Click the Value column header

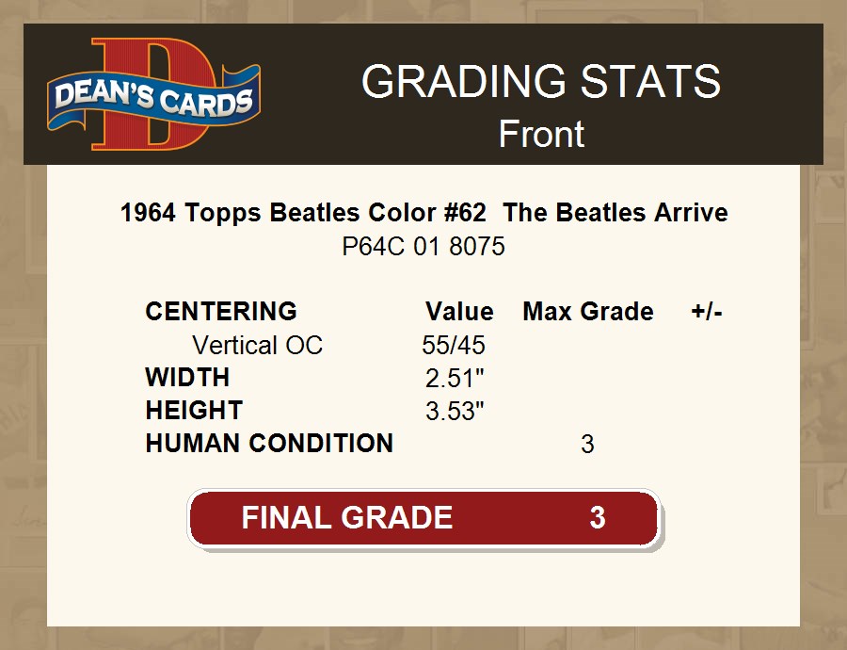click(x=459, y=312)
